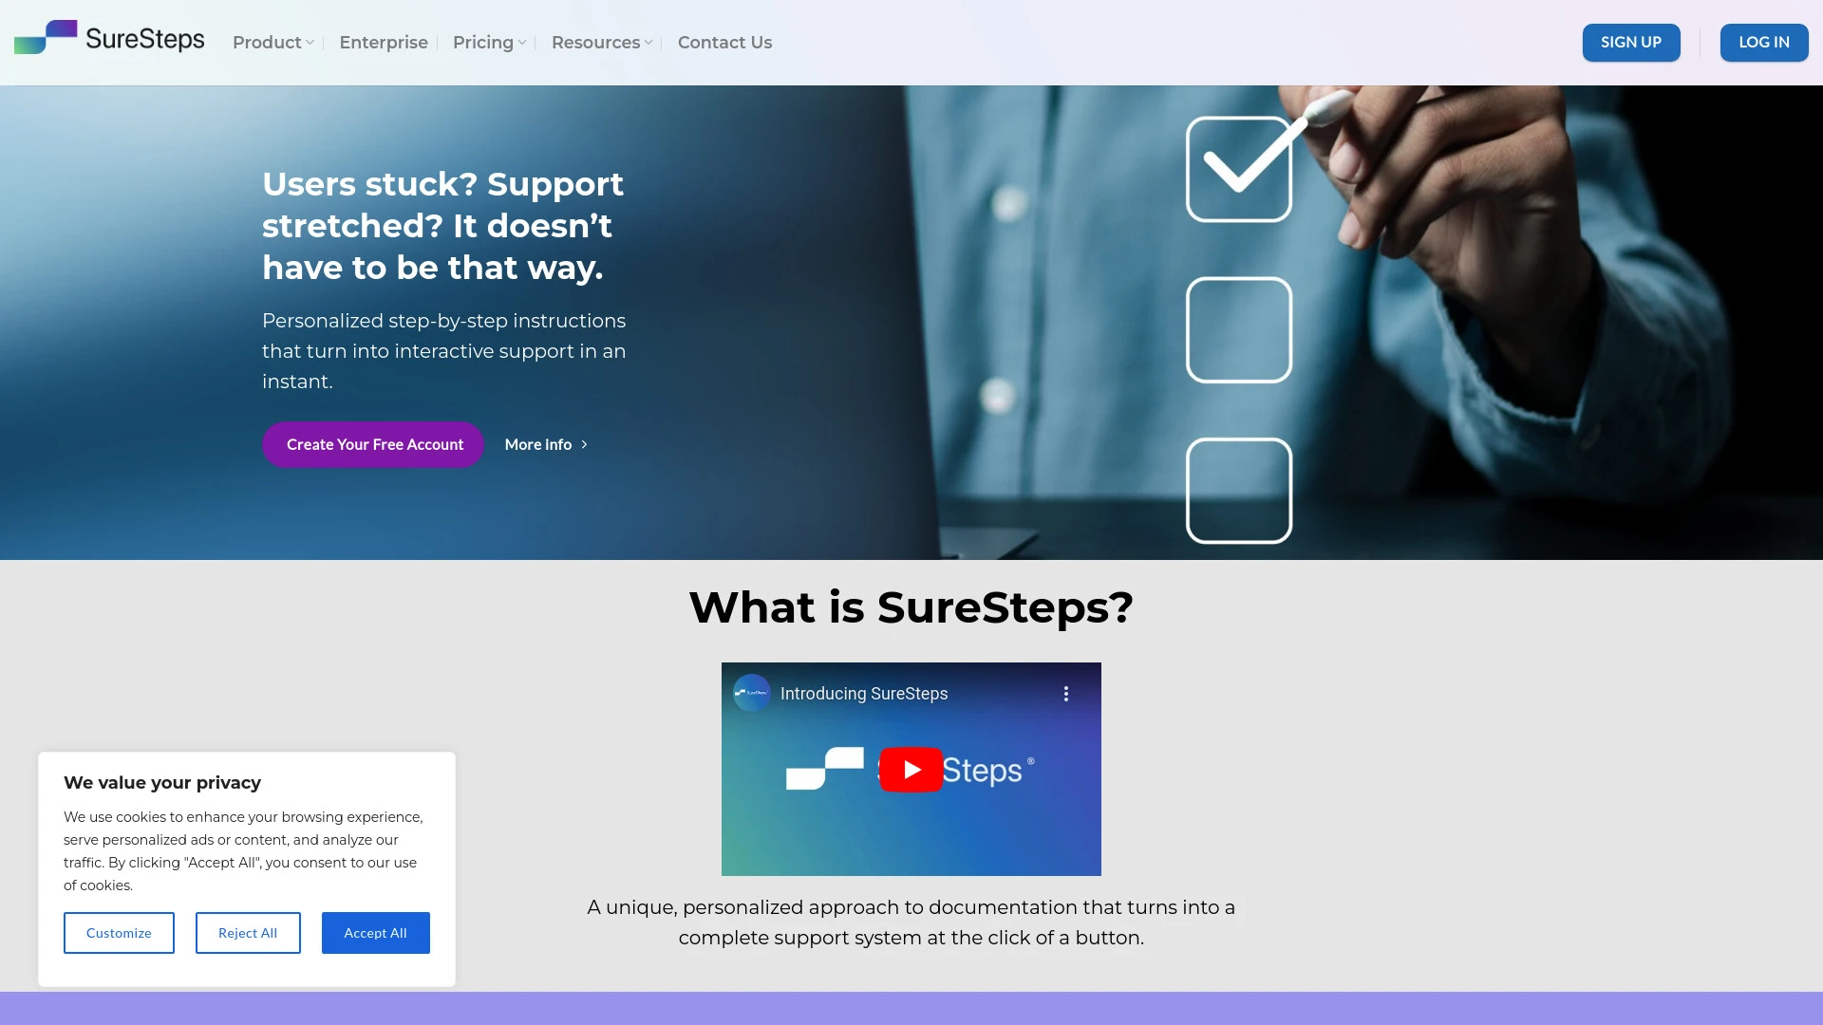
Task: Click the YouTube options menu icon
Action: 1063,694
